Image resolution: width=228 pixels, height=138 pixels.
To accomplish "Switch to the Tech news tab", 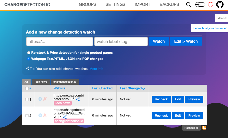I will (x=41, y=82).
